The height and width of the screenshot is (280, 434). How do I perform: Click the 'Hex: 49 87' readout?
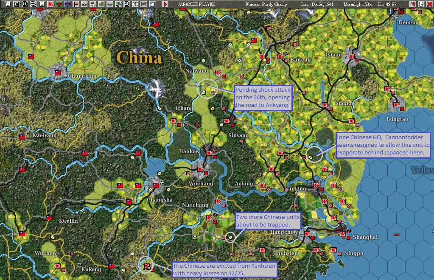tap(387, 4)
